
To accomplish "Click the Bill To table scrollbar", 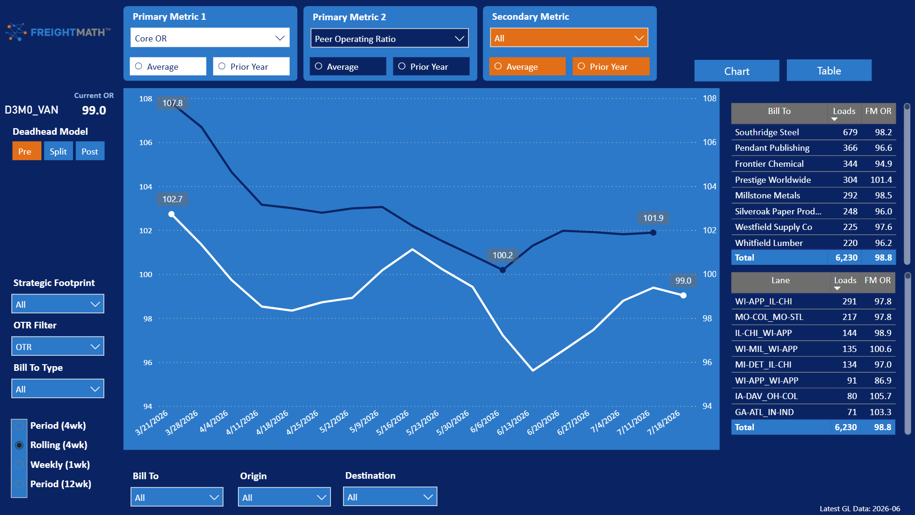I will pos(907,184).
